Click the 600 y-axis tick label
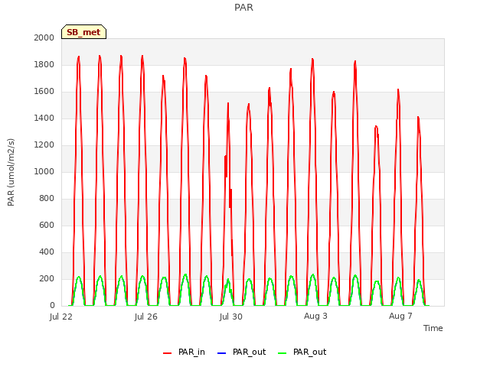The width and height of the screenshot is (490, 367). 47,225
